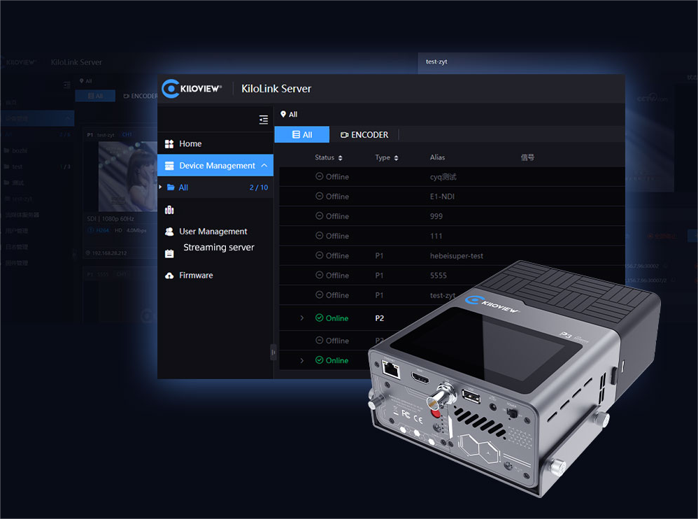Click the calendar icon above Firmware
The width and height of the screenshot is (698, 519).
coord(169,254)
